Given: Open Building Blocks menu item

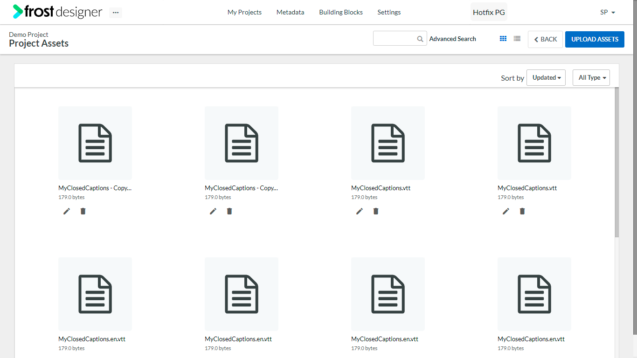Looking at the screenshot, I should [341, 12].
